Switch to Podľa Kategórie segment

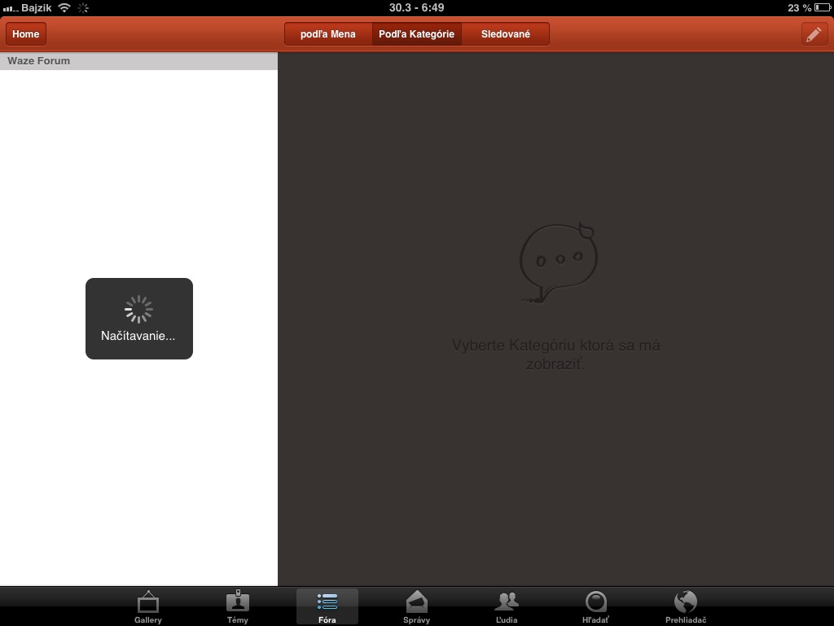tap(416, 34)
